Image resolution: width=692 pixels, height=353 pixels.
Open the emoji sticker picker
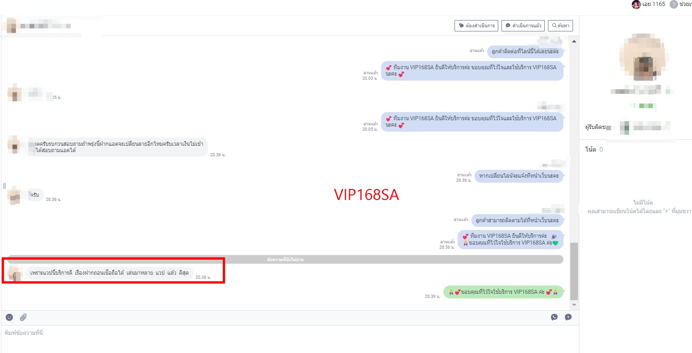click(10, 317)
